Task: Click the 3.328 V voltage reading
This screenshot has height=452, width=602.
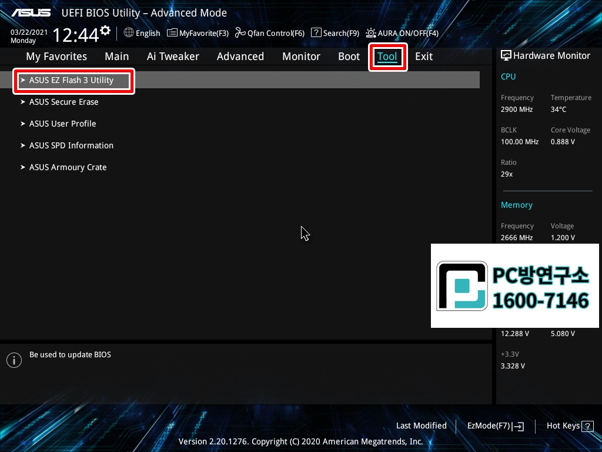Action: pyautogui.click(x=513, y=366)
